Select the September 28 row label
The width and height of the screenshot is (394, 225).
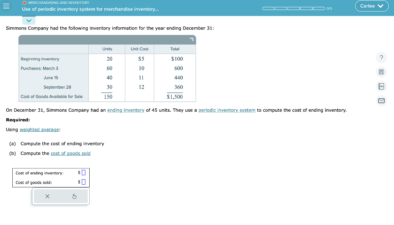point(57,87)
